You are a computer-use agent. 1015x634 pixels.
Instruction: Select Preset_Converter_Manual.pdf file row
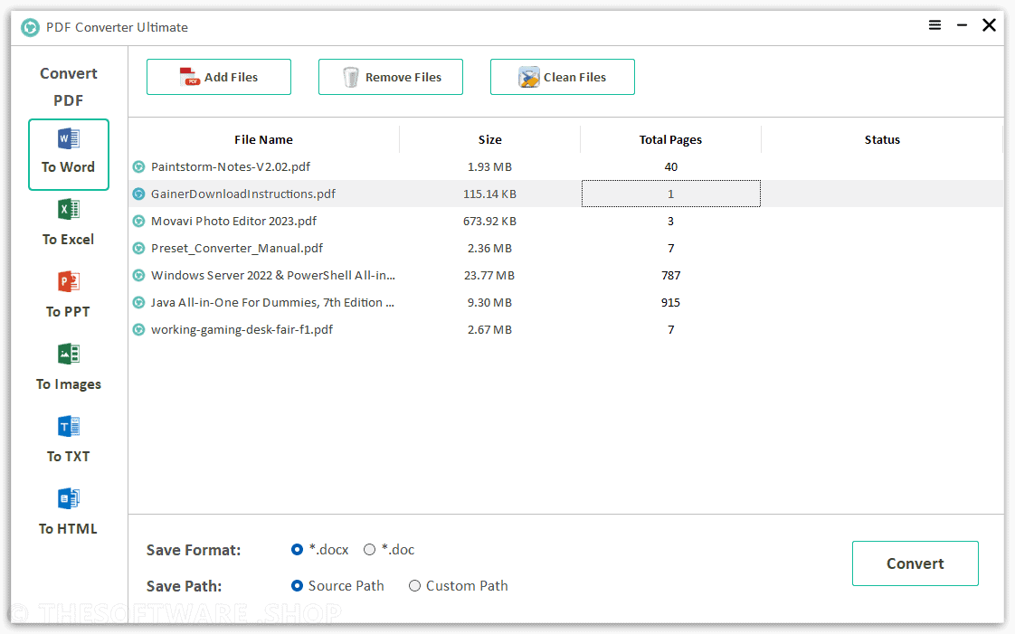(565, 249)
